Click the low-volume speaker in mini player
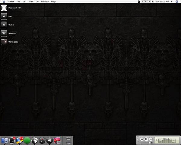This screenshot has width=181, height=145. (141, 143)
